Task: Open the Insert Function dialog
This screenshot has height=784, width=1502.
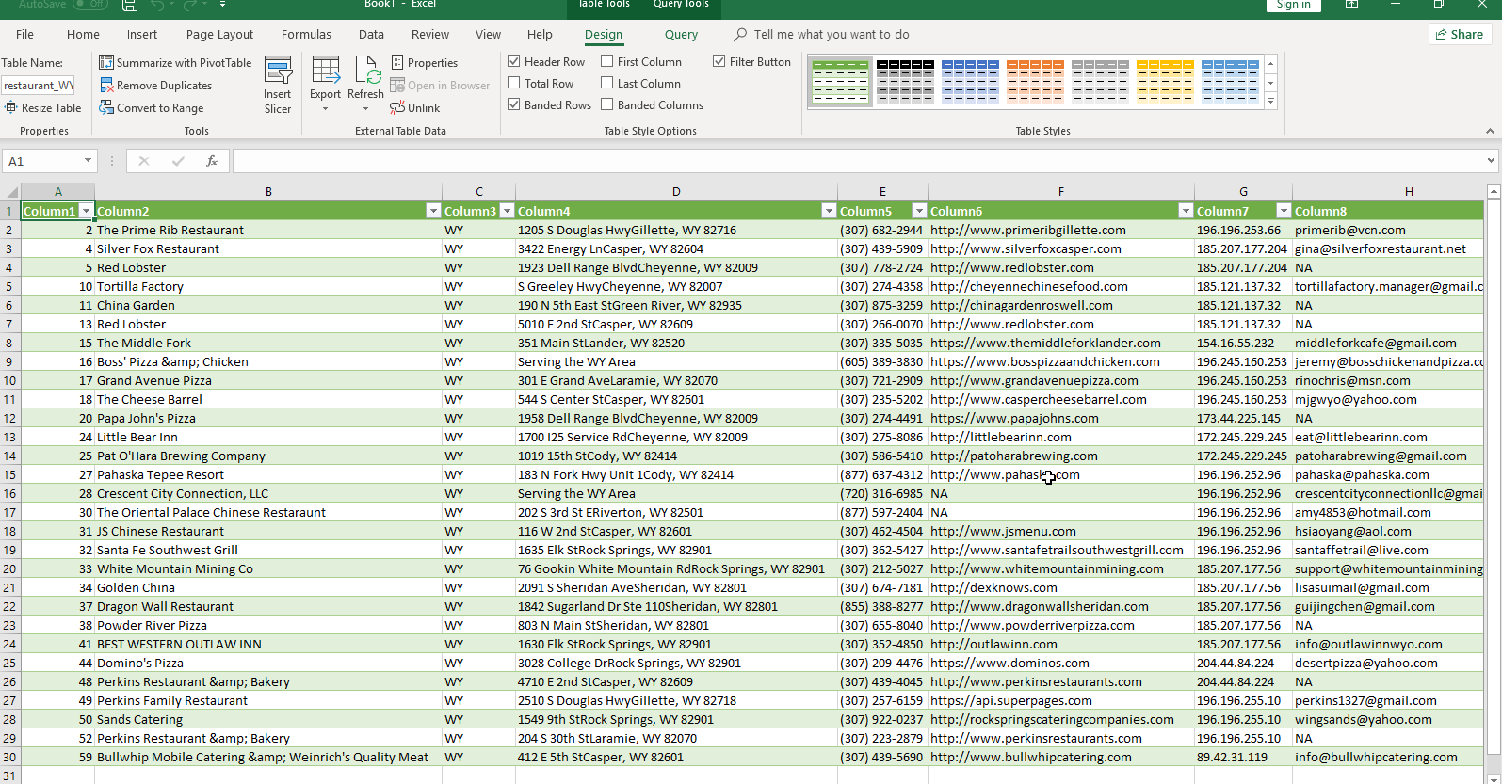Action: click(212, 161)
